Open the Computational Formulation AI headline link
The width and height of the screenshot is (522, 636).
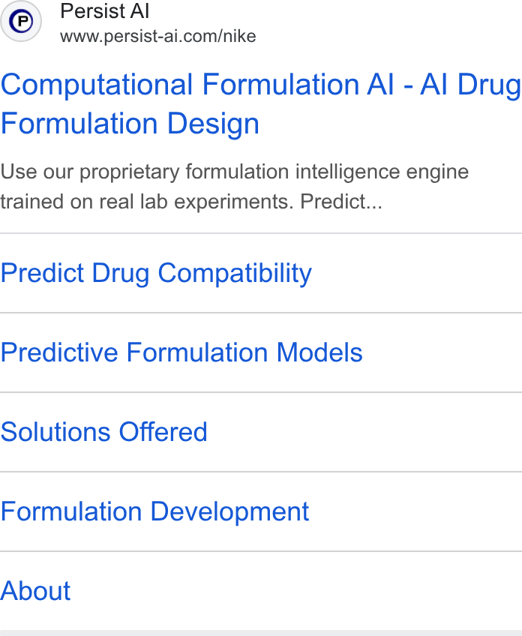[x=261, y=103]
